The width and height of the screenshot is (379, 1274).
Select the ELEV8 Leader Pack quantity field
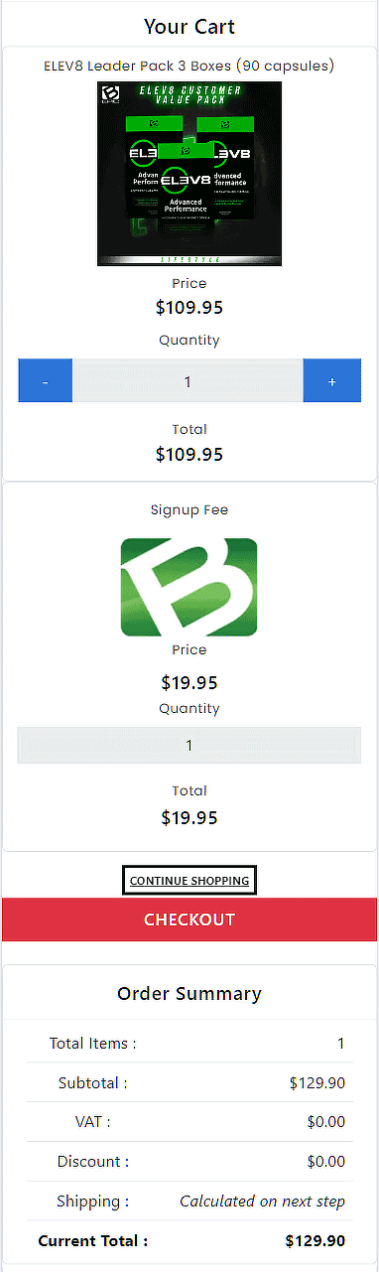pos(188,381)
